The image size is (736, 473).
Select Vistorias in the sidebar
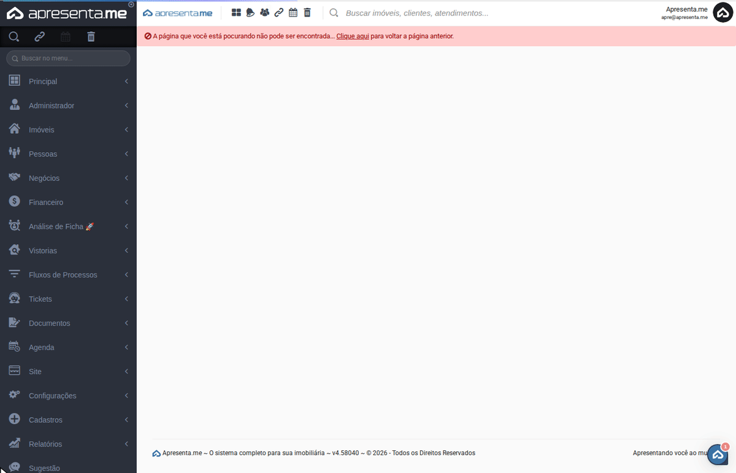tap(43, 251)
